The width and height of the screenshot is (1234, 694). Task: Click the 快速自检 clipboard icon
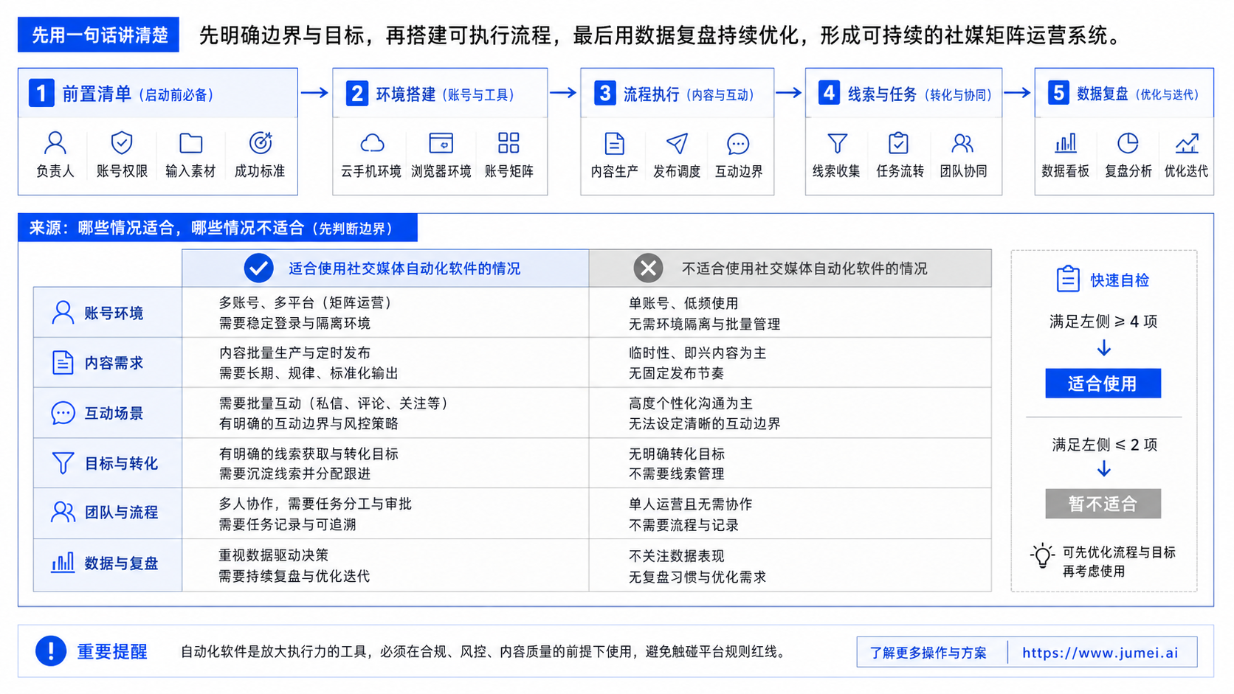click(x=1067, y=279)
